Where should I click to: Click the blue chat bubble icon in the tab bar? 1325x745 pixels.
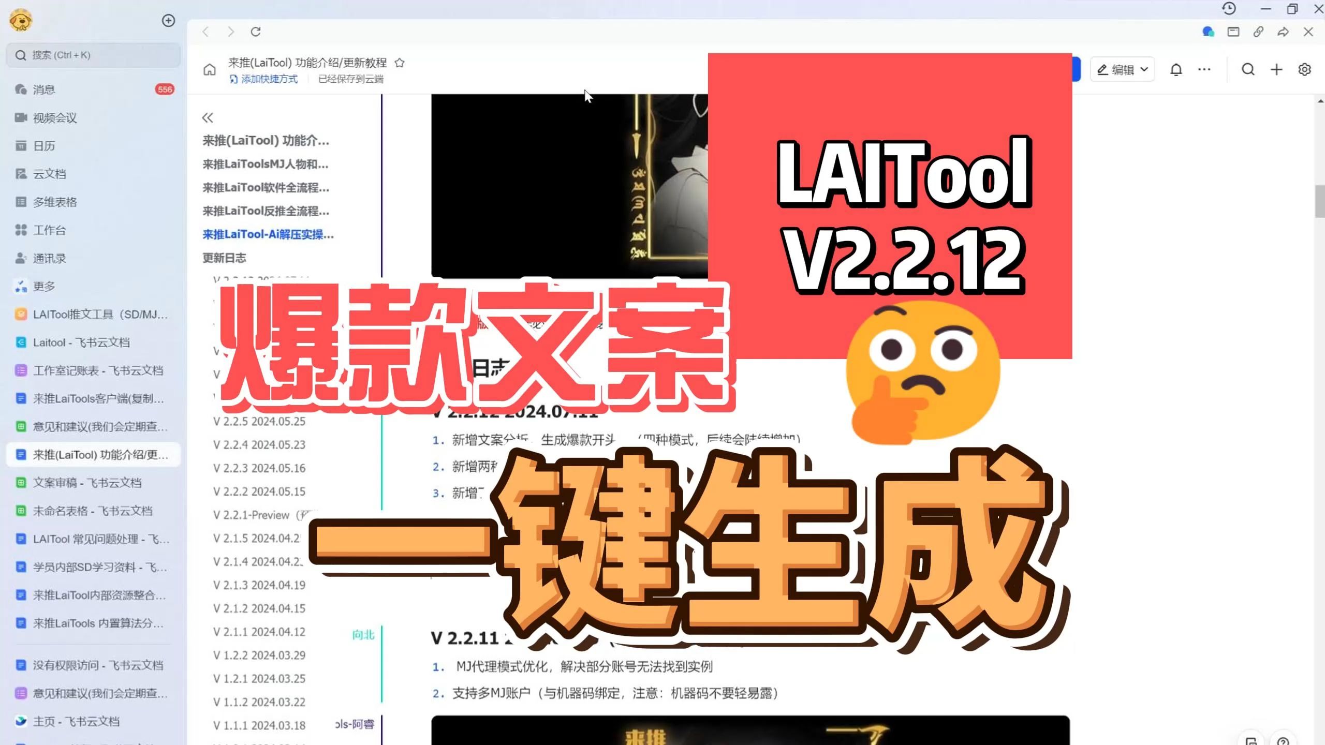(1208, 32)
